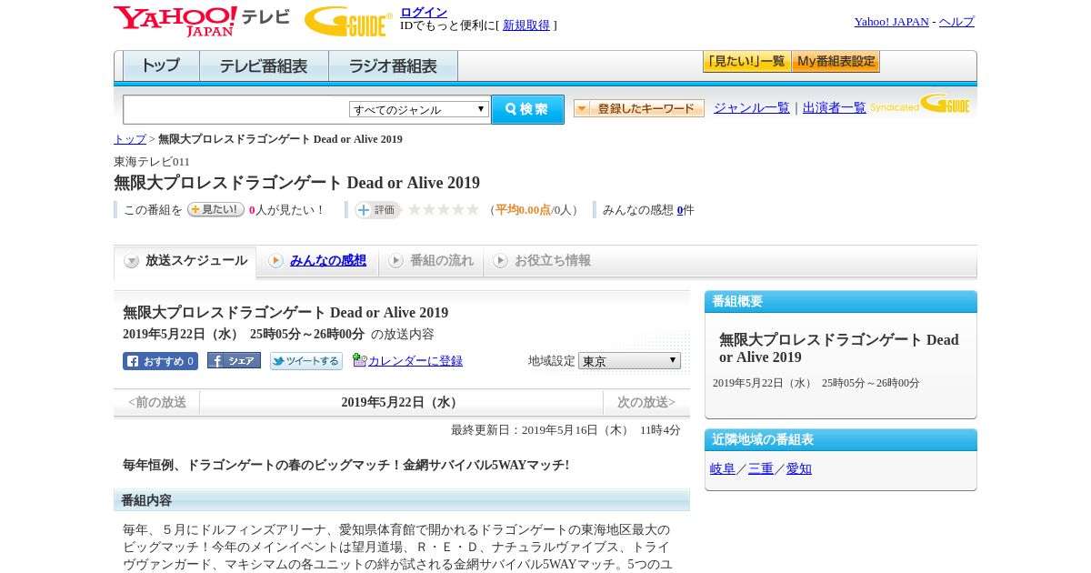
Task: Click the G-GUIDE logo in header
Action: 348,21
